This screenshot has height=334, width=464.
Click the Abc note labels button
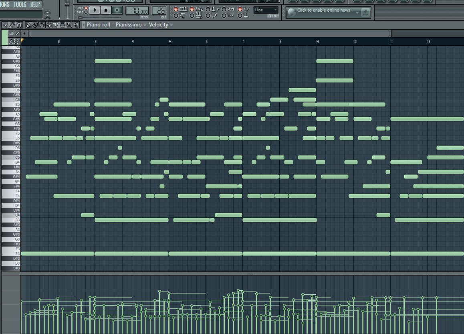click(14, 42)
